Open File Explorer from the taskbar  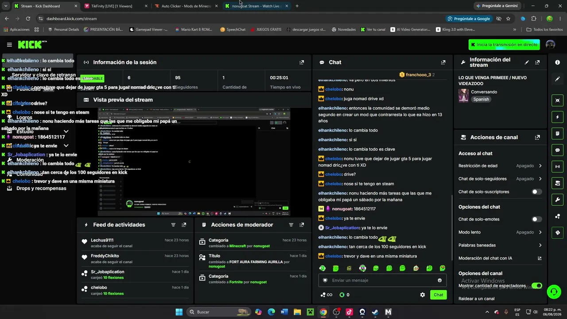(297, 312)
